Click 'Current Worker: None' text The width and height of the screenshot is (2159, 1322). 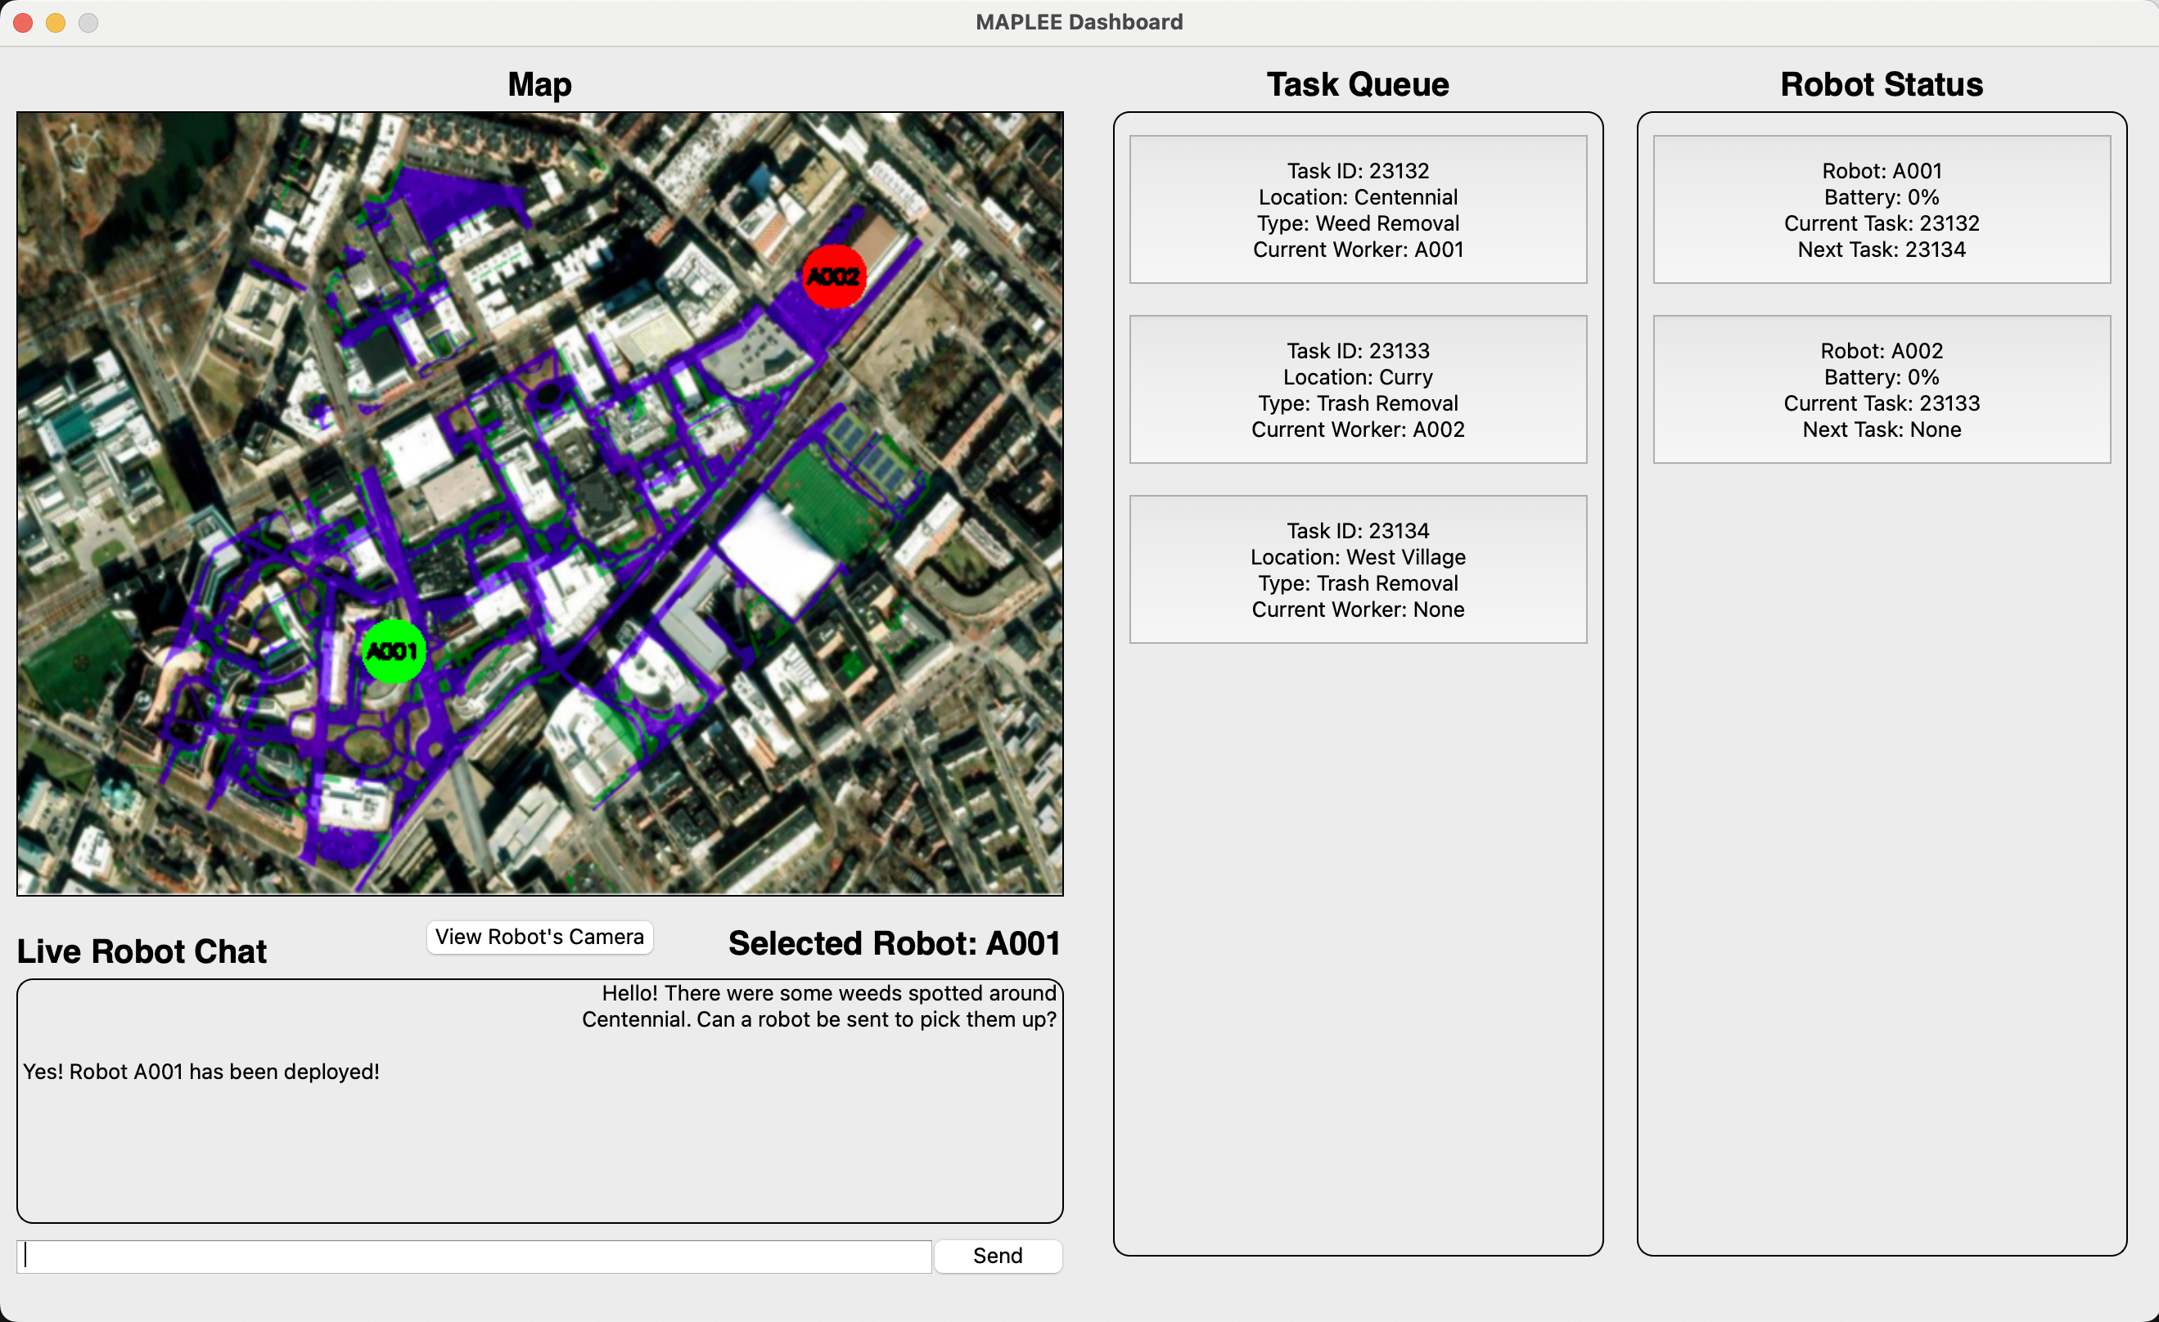[1358, 609]
